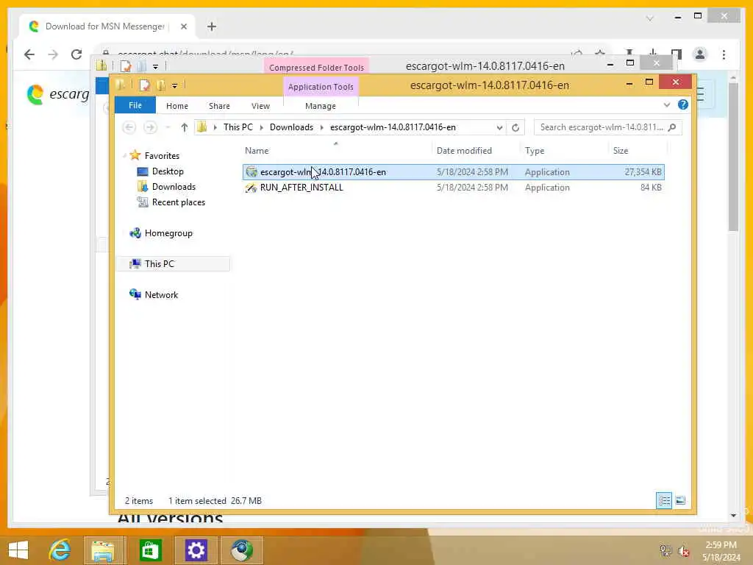Open the View ribbon tab
Screen dimensions: 753x565
260,106
